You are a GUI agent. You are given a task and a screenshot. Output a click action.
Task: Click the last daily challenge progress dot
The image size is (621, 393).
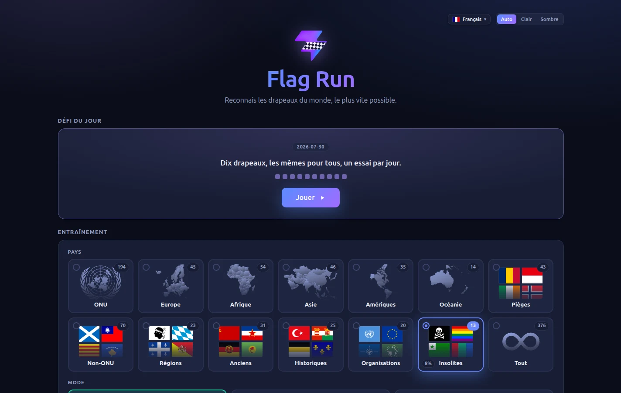[x=344, y=177]
